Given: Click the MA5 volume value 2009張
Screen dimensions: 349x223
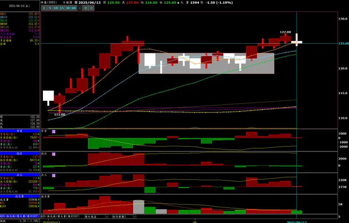Looking at the screenshot, I should click(x=34, y=203).
